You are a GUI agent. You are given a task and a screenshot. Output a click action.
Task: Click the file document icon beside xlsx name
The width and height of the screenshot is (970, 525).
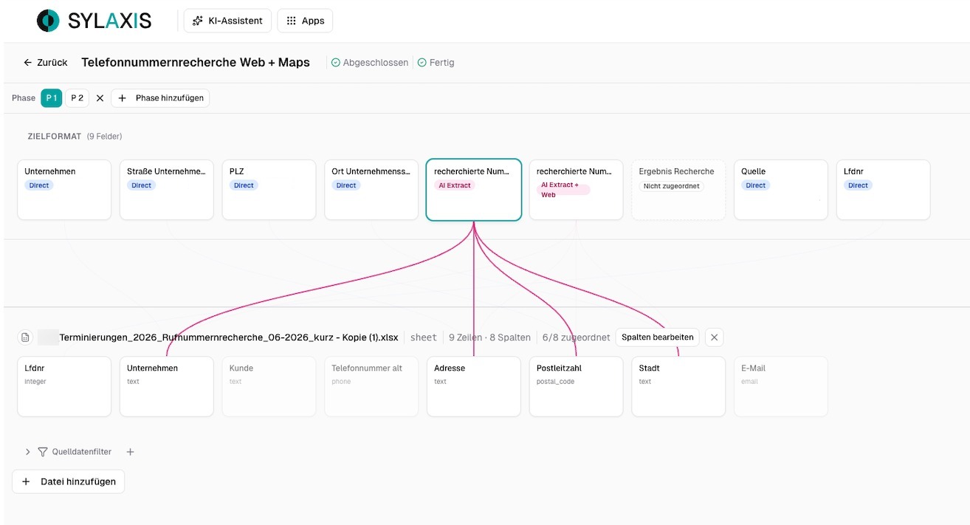(25, 337)
